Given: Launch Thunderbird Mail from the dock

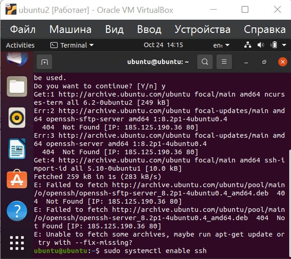Looking at the screenshot, I should (x=17, y=58).
